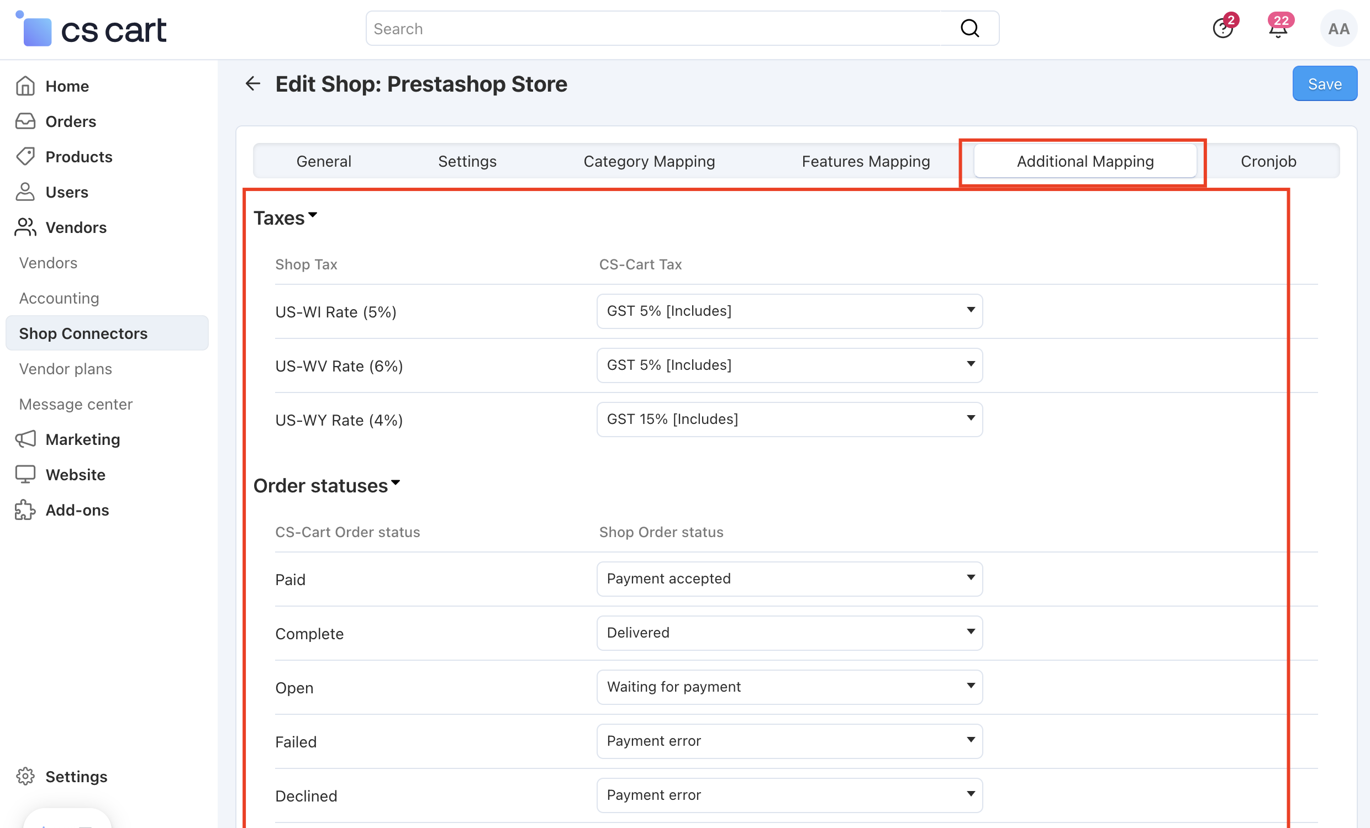
Task: Open the Accounting submenu item
Action: [x=59, y=298]
